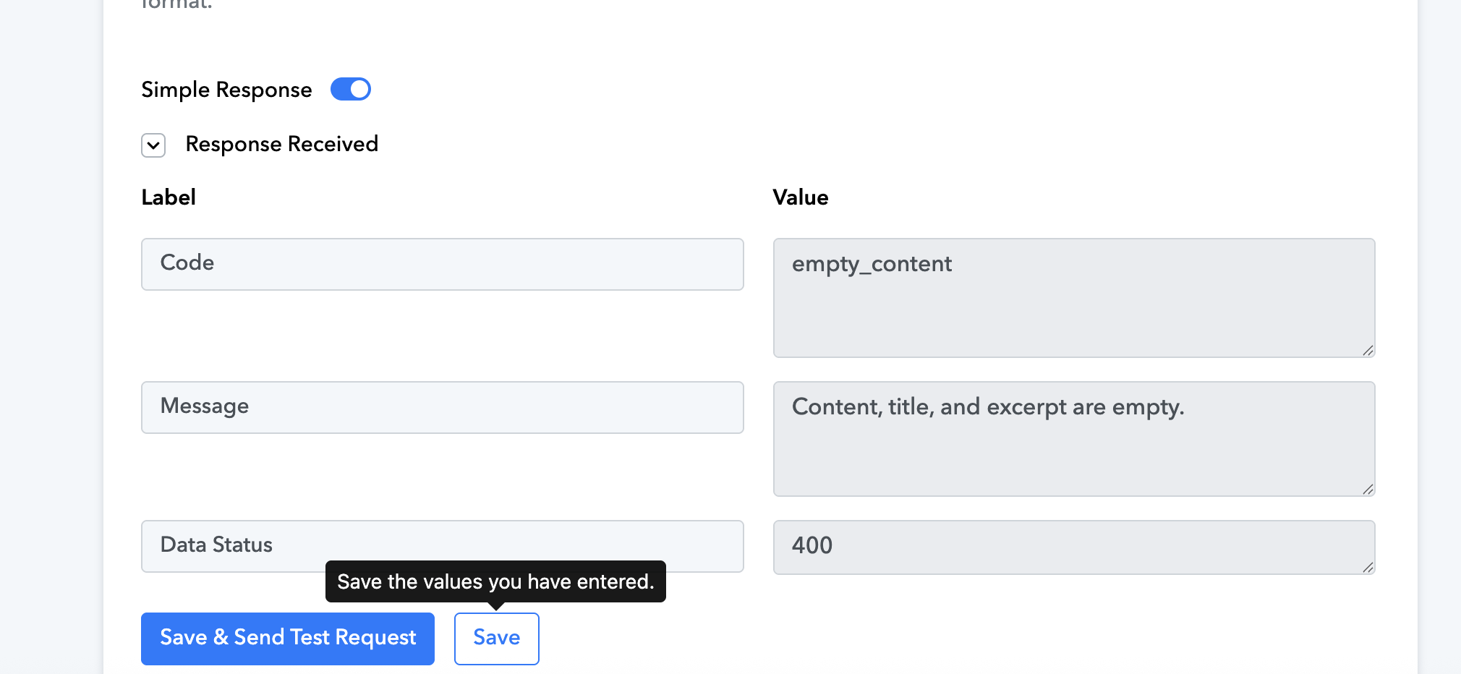This screenshot has width=1461, height=674.
Task: Collapse the Response Received section
Action: point(153,145)
